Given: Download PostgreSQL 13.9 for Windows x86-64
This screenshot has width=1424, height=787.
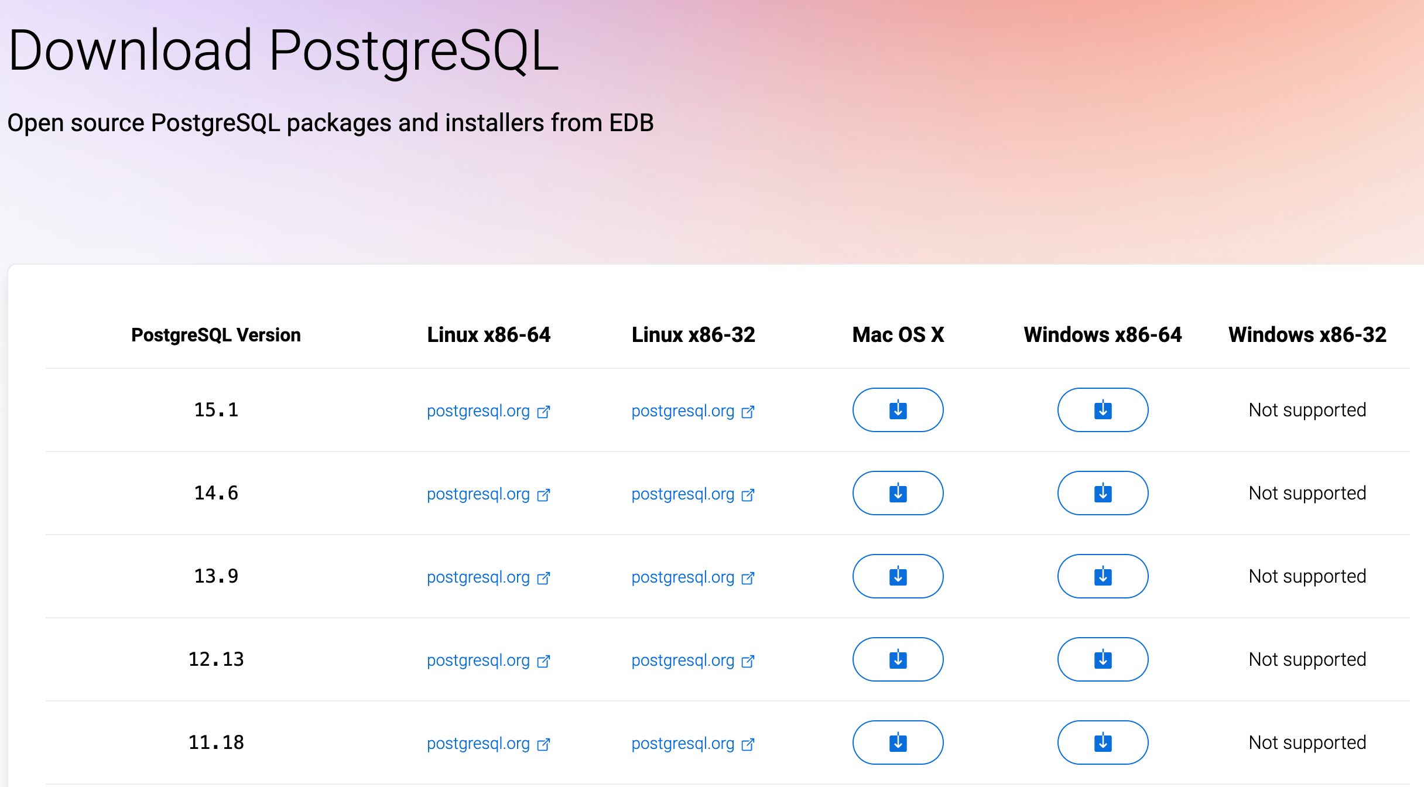Looking at the screenshot, I should click(1103, 576).
